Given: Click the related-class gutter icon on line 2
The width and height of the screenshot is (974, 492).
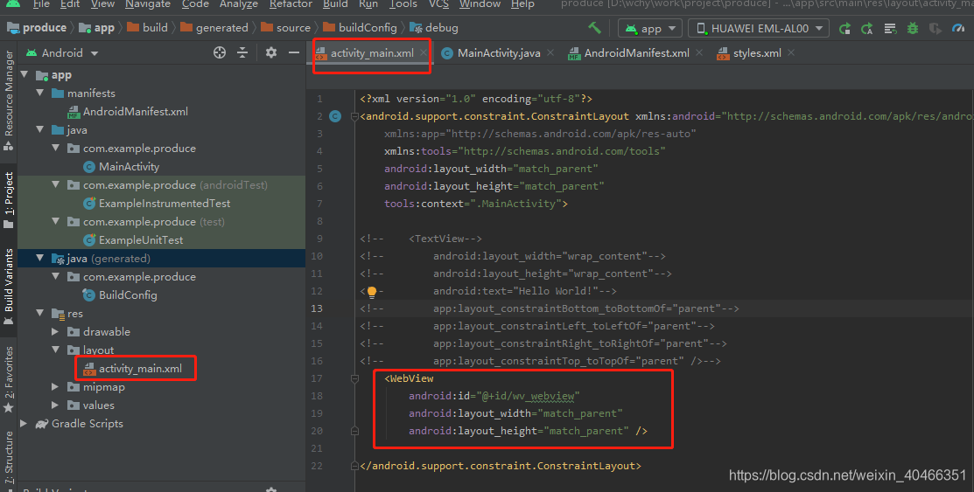Looking at the screenshot, I should (335, 116).
